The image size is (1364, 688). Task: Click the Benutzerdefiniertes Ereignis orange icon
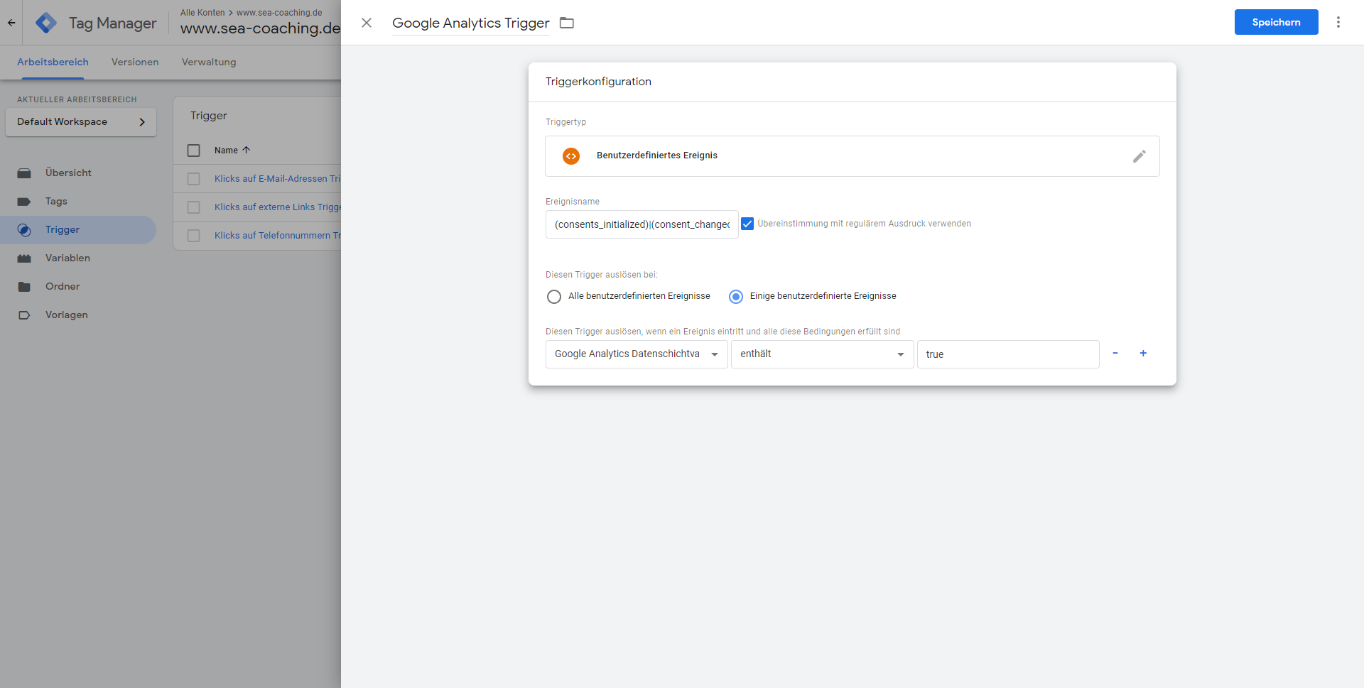(571, 156)
